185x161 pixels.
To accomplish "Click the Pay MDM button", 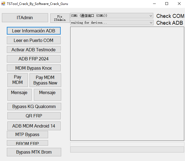I will (17, 80).
